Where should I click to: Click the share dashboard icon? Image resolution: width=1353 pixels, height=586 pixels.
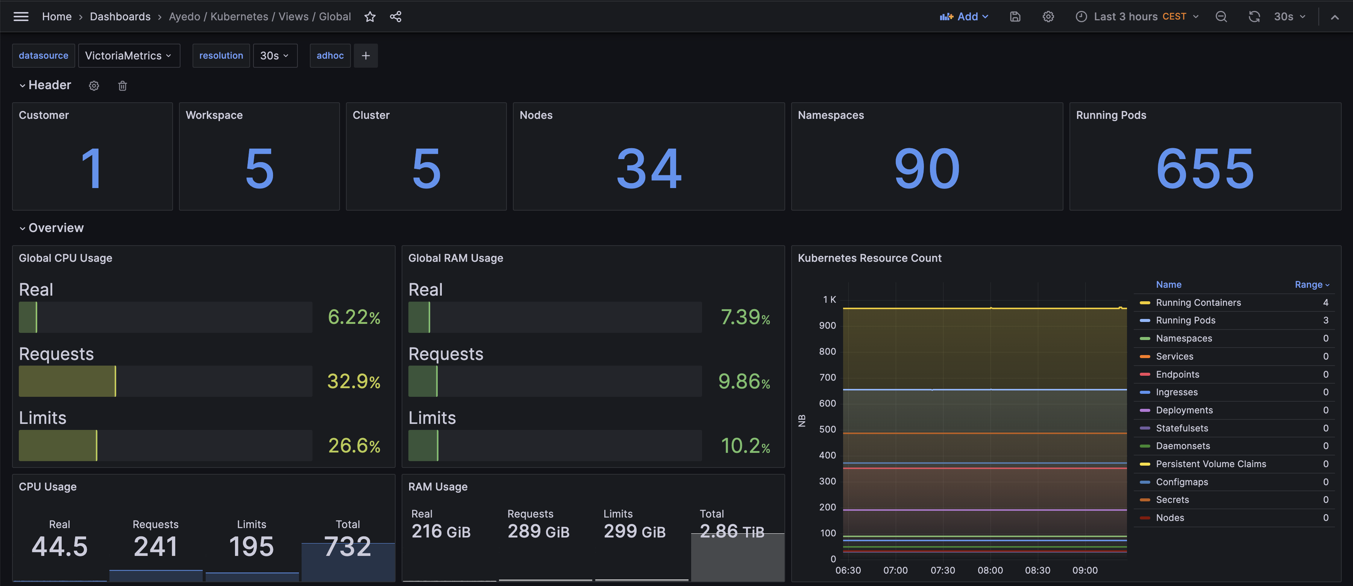click(396, 16)
